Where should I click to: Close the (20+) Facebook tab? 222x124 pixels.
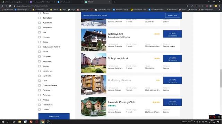pos(82,2)
